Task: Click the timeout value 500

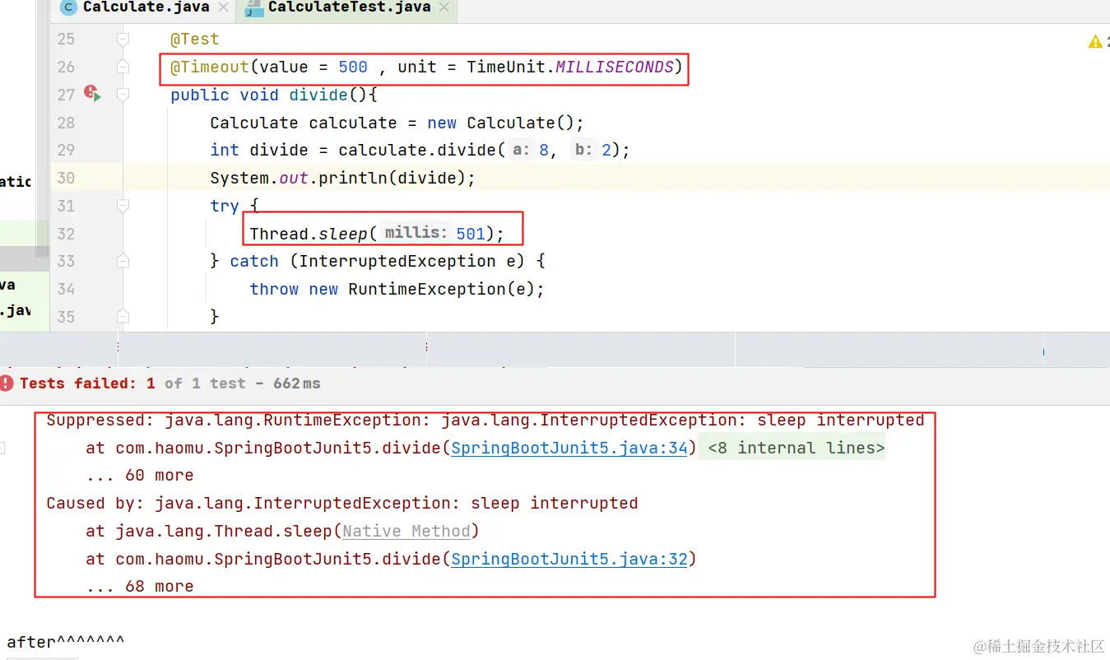Action: [353, 67]
